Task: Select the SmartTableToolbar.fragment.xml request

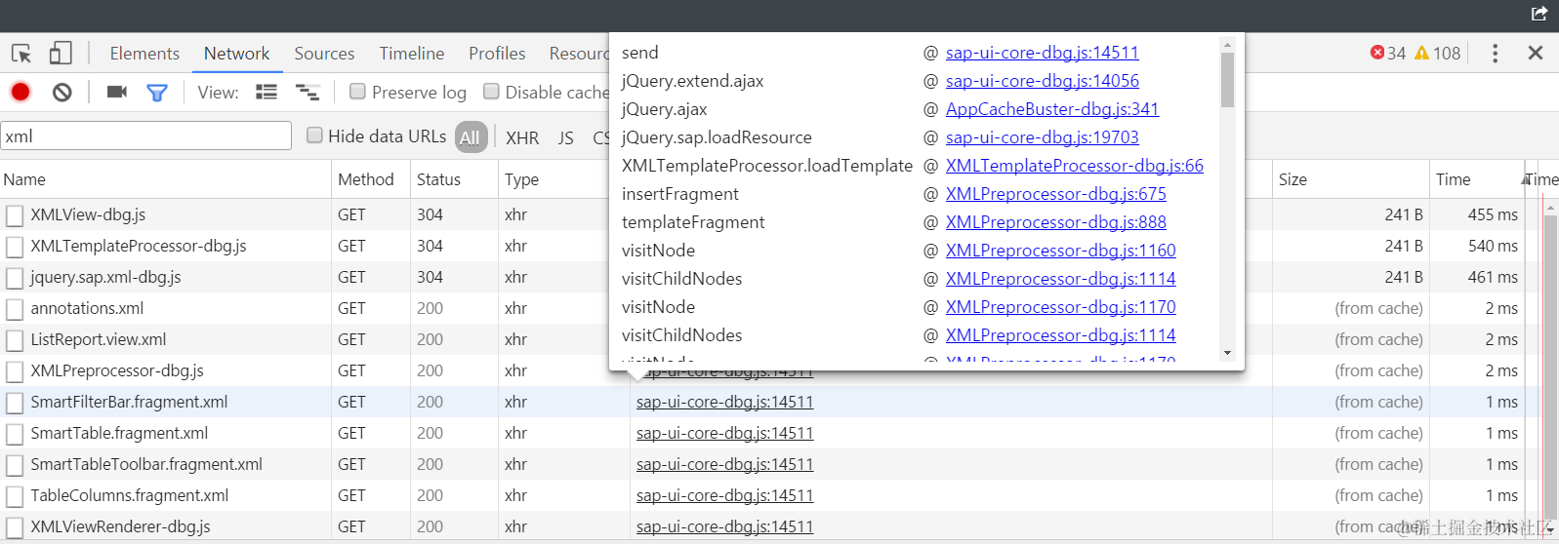Action: 146,464
